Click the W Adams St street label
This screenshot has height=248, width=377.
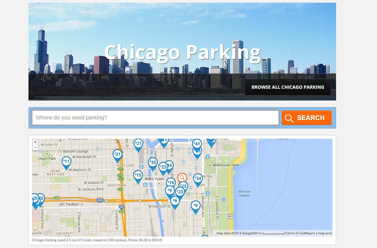(x=94, y=182)
